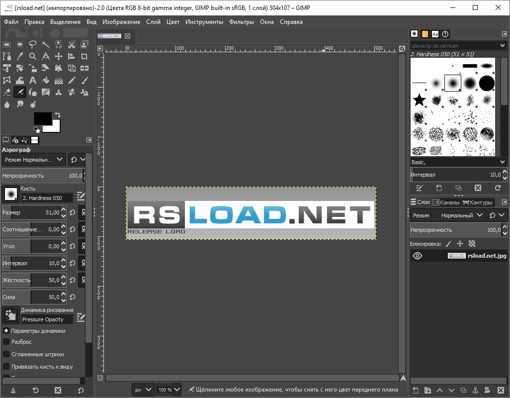Image resolution: width=510 pixels, height=398 pixels.
Task: Pick the Fuzzy Select magic wand tool
Action: coord(46,44)
